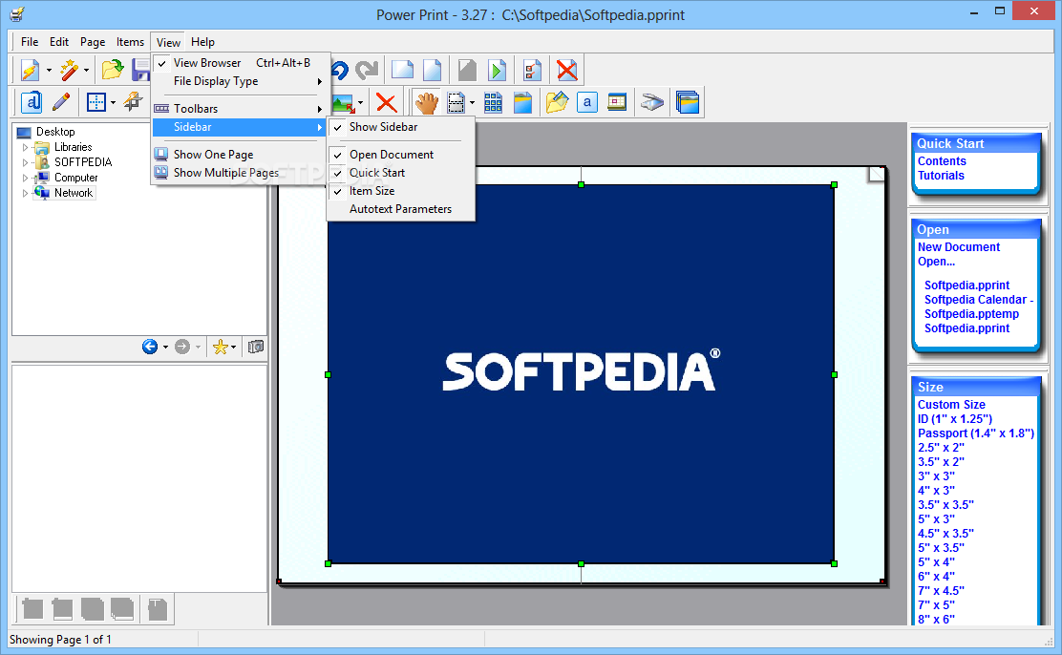This screenshot has height=655, width=1062.
Task: Select the 6" x 4" size option
Action: point(936,577)
